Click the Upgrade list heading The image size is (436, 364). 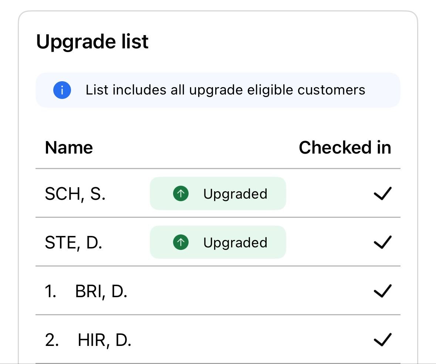point(92,42)
